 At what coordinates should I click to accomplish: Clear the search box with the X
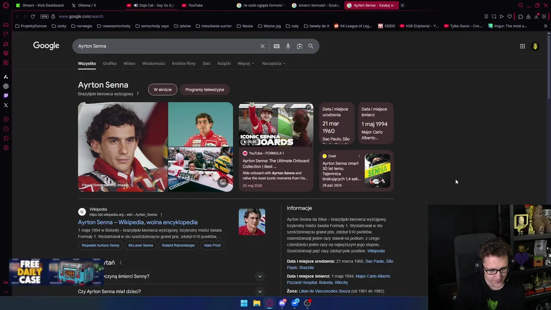coord(263,46)
